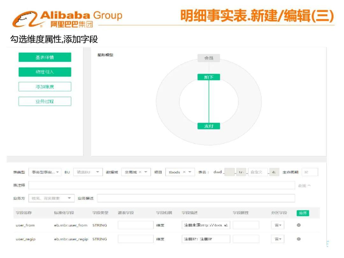The image size is (344, 258).
Task: Click the 字段描述 column header
Action: [190, 213]
